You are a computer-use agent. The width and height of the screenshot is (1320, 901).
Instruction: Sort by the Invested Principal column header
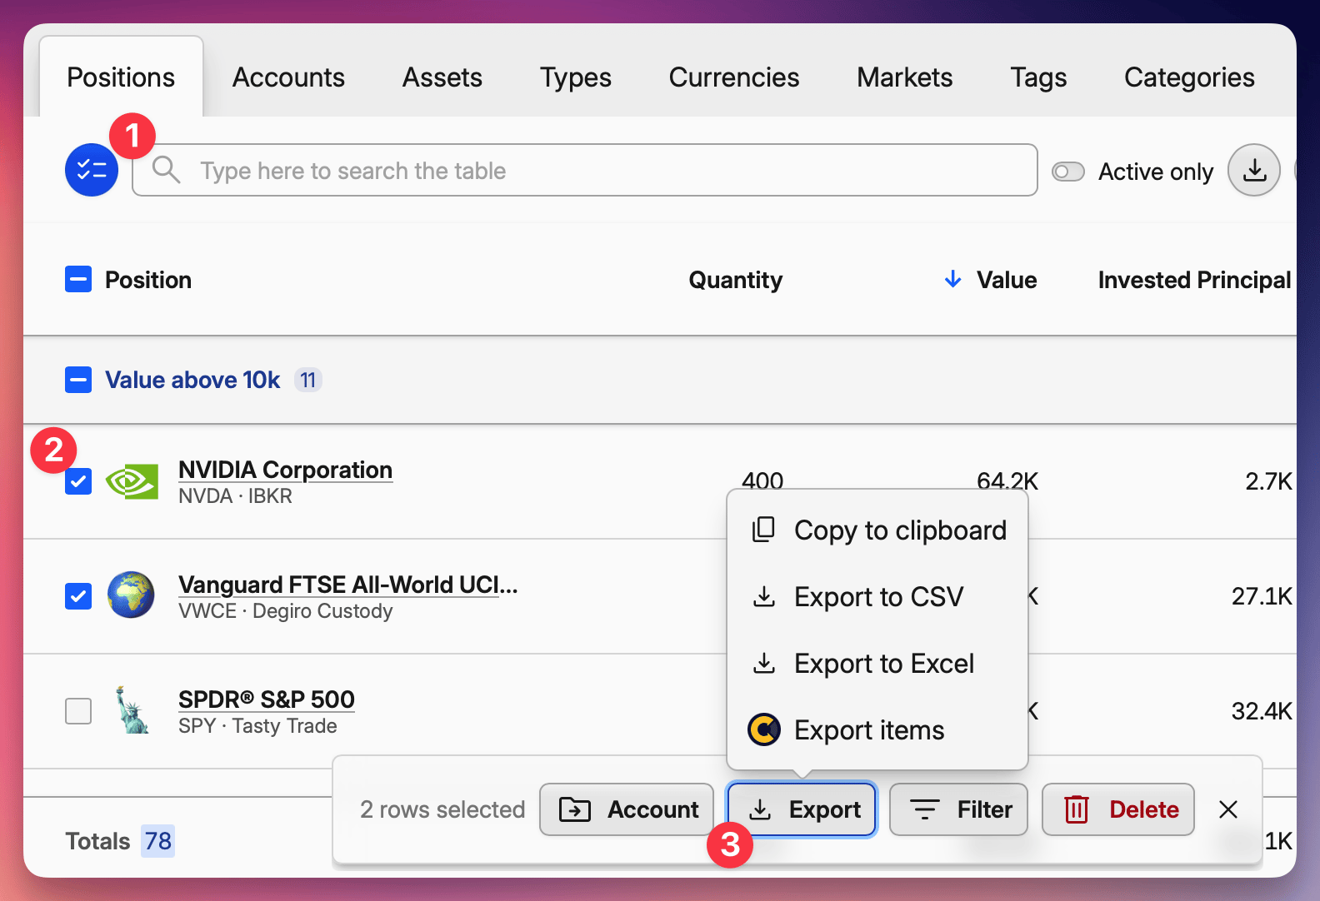[1194, 280]
